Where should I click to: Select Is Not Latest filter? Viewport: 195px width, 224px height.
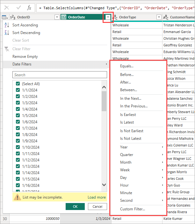(x=131, y=139)
